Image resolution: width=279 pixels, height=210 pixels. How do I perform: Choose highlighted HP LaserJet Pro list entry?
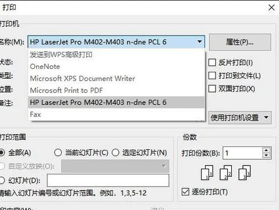pyautogui.click(x=116, y=102)
